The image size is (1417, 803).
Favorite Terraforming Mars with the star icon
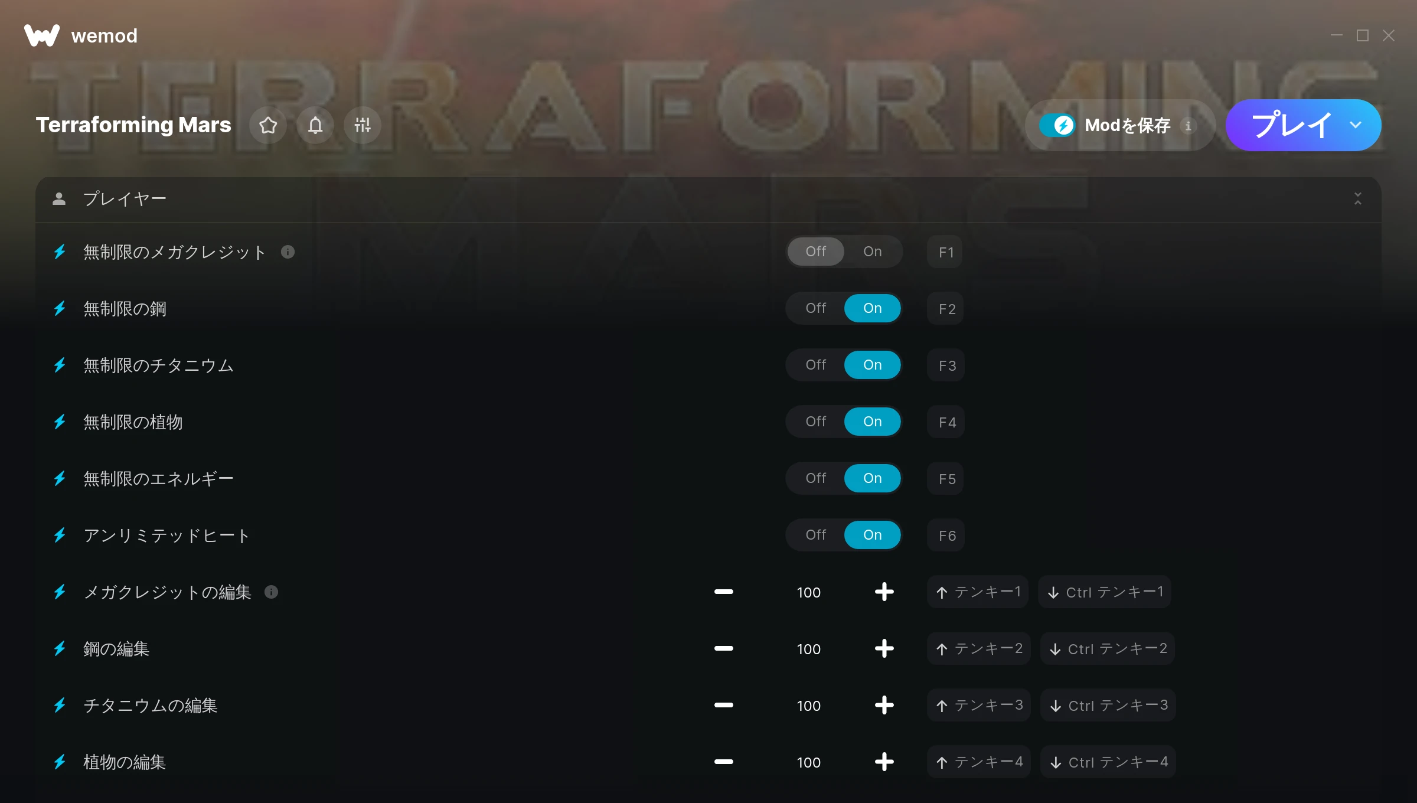click(268, 125)
